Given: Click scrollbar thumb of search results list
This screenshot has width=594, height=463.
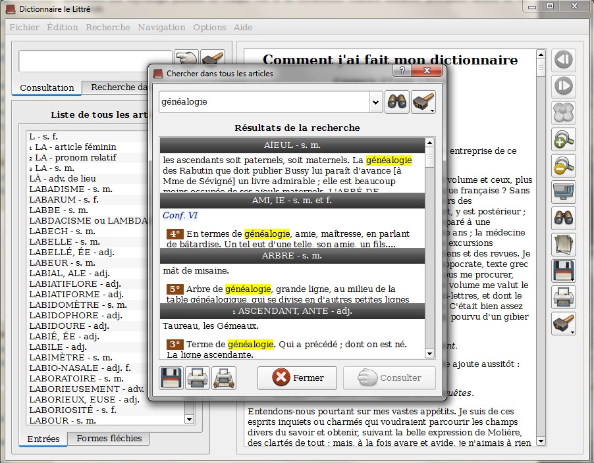Looking at the screenshot, I should coord(429,158).
